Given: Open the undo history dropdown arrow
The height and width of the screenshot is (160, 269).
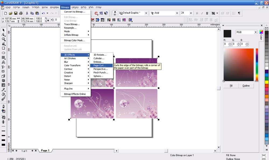Looking at the screenshot, I should coord(47,13).
